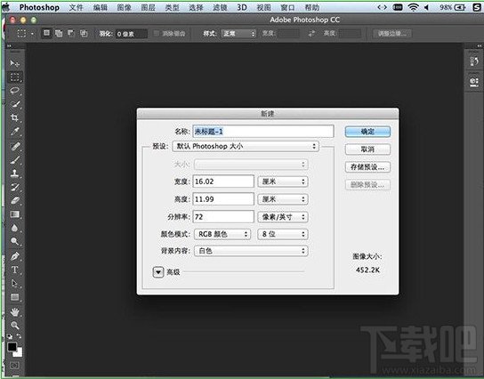Open the 背景内容 白色 dropdown
Screen dimensions: 484x379
(x=251, y=251)
